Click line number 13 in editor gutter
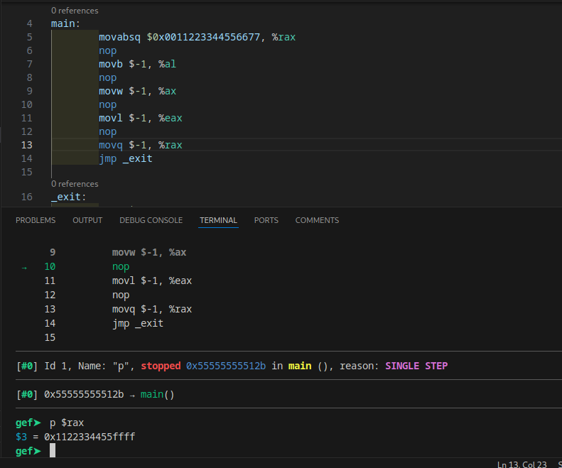Screen dimensions: 562x468 [27, 145]
